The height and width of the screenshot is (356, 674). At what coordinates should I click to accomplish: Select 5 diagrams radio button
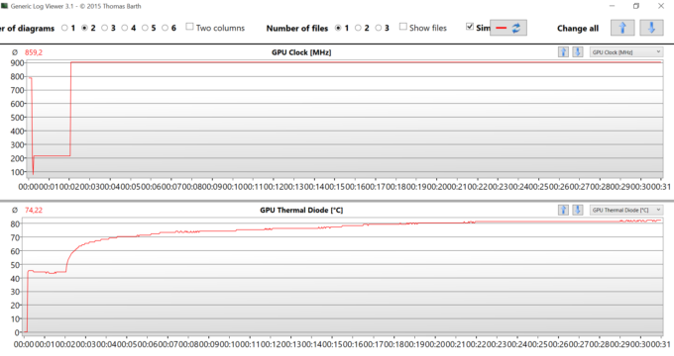click(145, 28)
